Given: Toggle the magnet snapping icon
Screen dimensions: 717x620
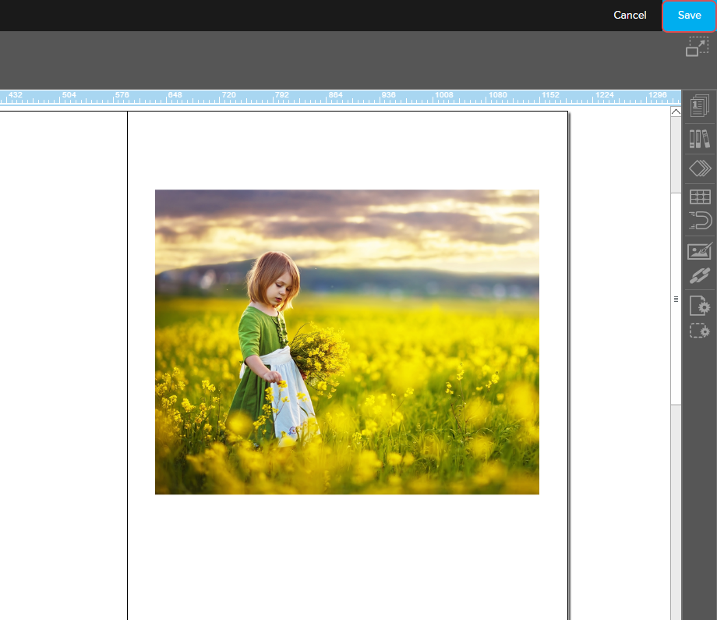Looking at the screenshot, I should [x=700, y=221].
